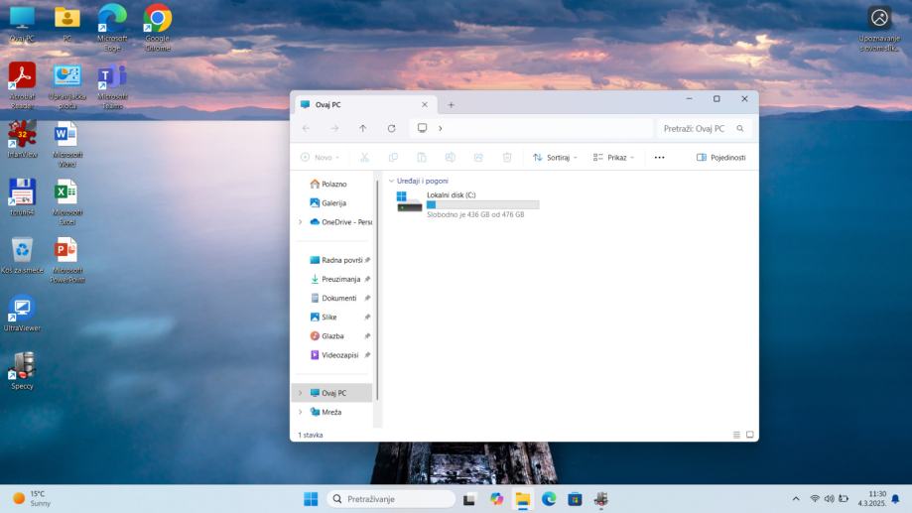The image size is (912, 513).
Task: Open Microsoft Edge desktop shortcut
Action: point(112,28)
